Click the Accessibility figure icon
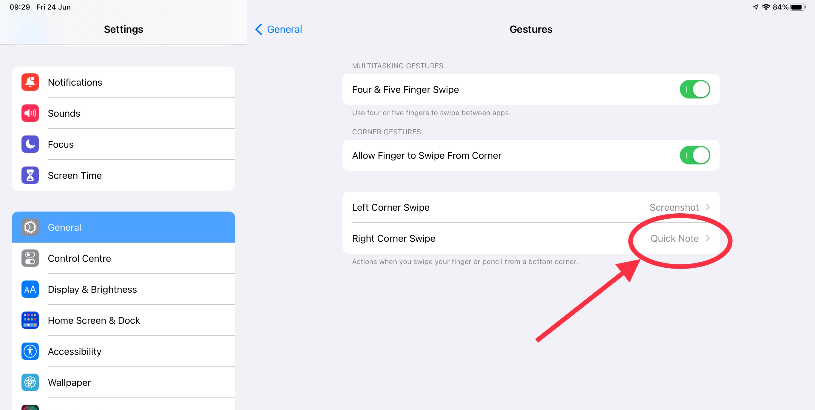815x410 pixels. [x=30, y=351]
